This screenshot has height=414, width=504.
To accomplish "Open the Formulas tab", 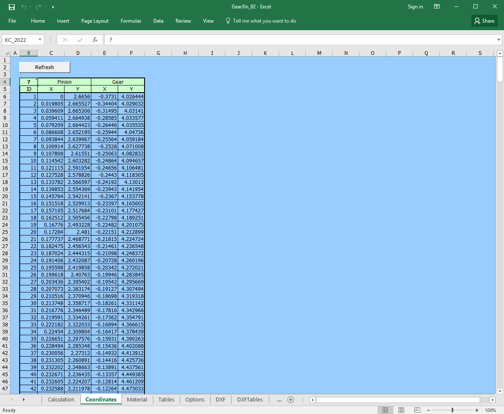I will click(x=131, y=21).
